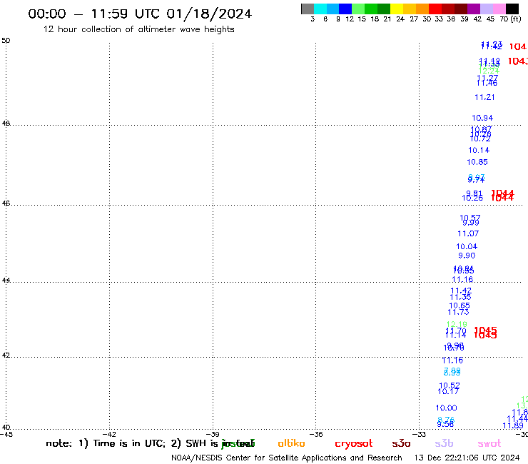Click the -33 longitude axis label
This screenshot has width=528, height=464.
pos(420,434)
